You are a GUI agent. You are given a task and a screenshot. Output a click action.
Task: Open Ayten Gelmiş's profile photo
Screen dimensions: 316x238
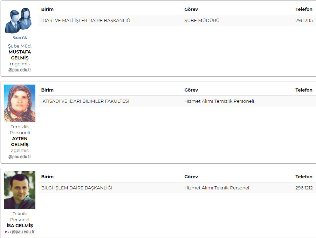(x=20, y=103)
